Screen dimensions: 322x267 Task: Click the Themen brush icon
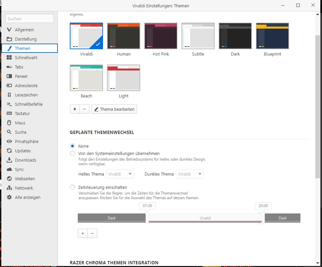pyautogui.click(x=9, y=48)
